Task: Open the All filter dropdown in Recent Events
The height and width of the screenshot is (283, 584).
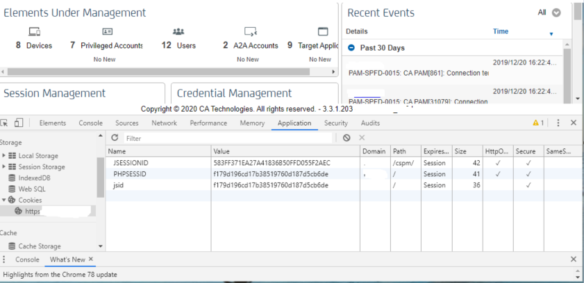Action: [556, 12]
